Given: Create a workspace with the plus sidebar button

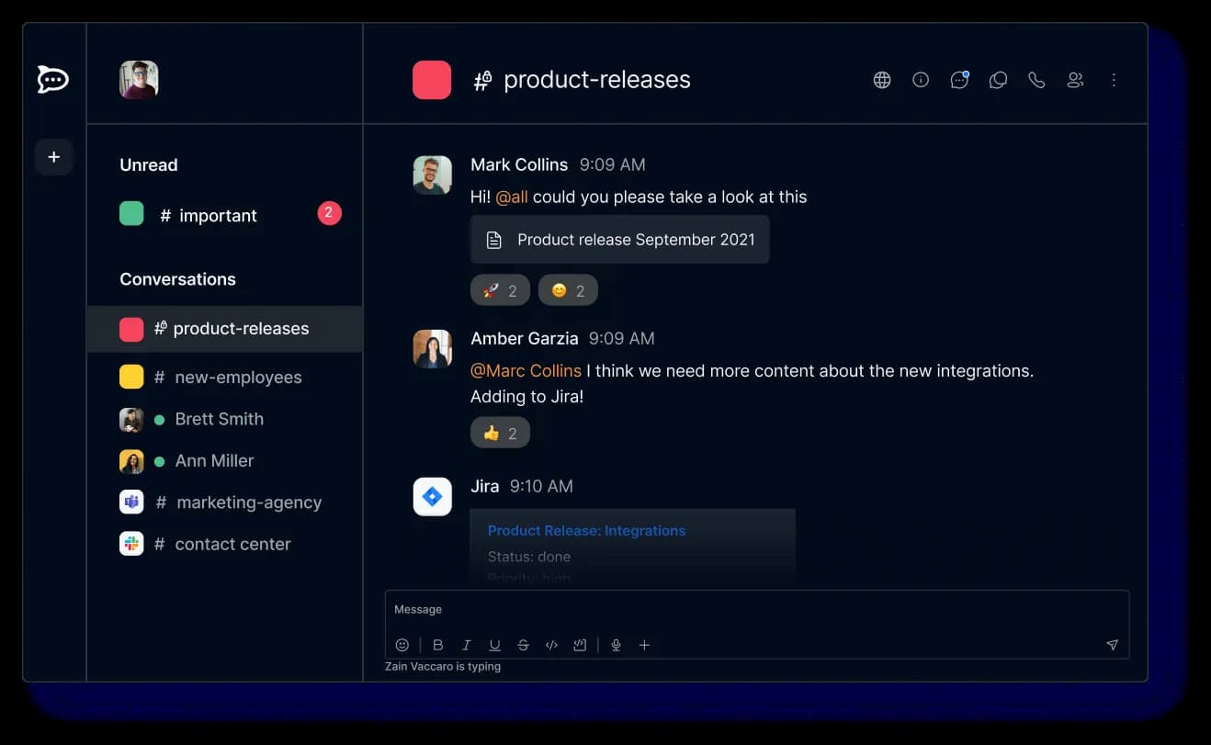Looking at the screenshot, I should tap(53, 157).
